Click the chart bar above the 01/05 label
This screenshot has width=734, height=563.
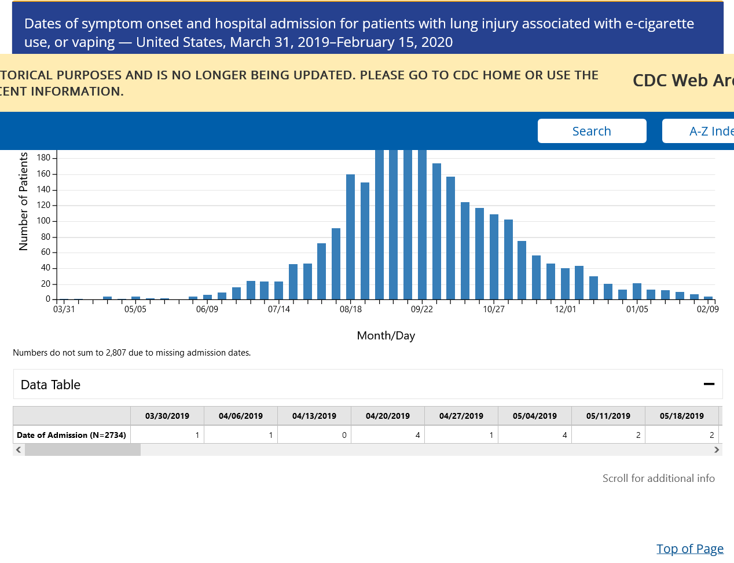637,291
